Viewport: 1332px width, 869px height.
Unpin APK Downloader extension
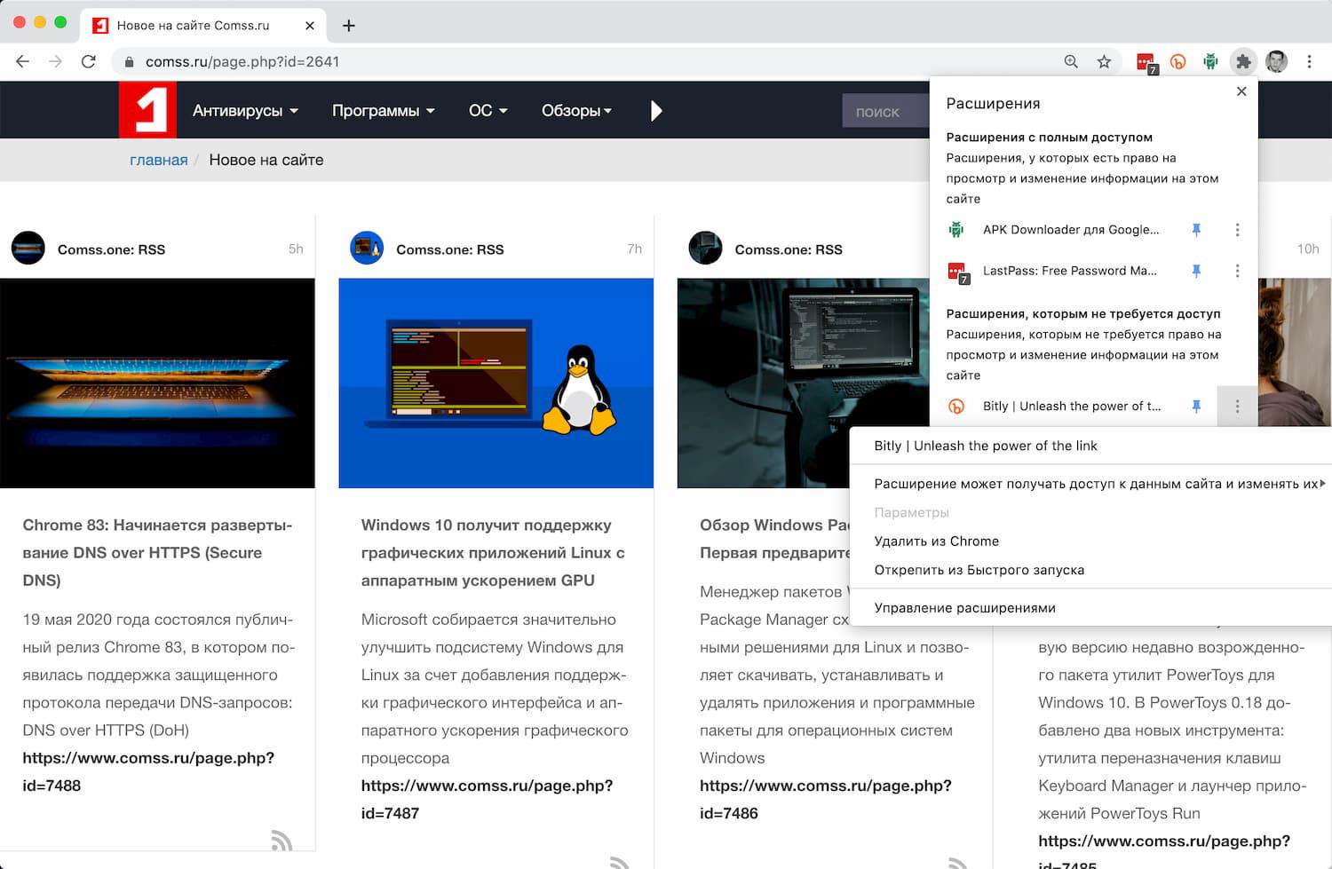(x=1196, y=230)
